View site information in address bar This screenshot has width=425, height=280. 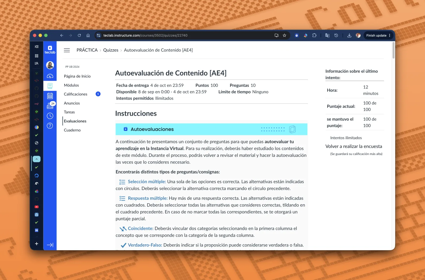(99, 35)
